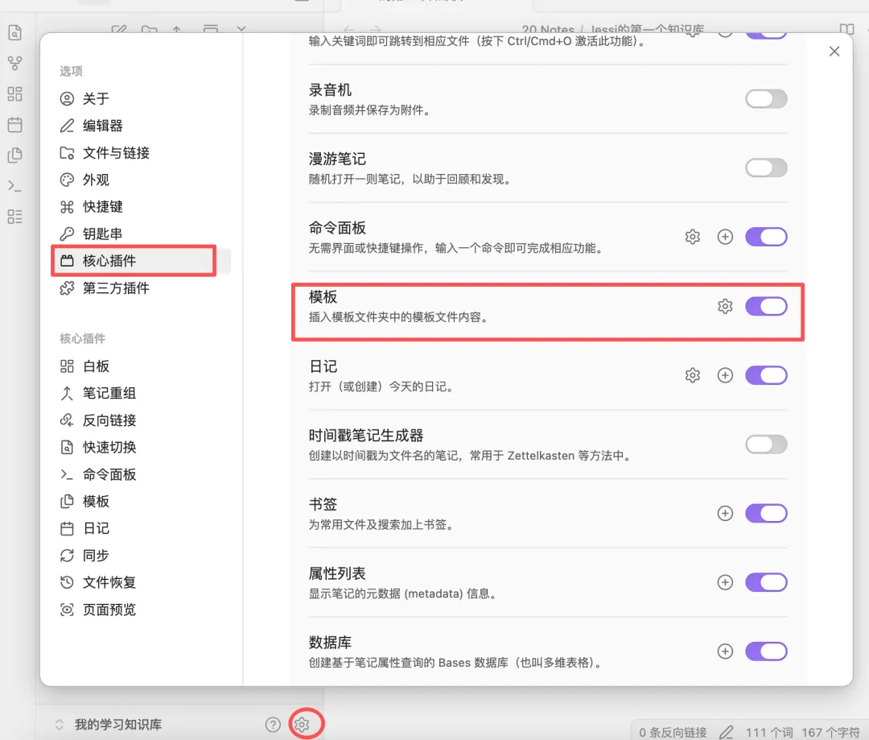Disable the 命令面板 toggle
This screenshot has width=869, height=740.
[x=766, y=237]
